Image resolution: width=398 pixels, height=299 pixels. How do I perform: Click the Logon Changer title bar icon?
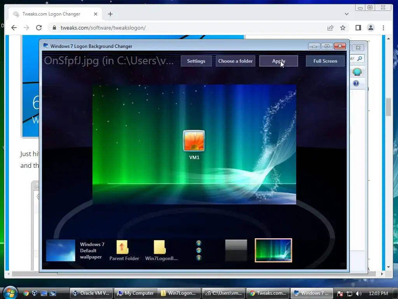point(46,46)
